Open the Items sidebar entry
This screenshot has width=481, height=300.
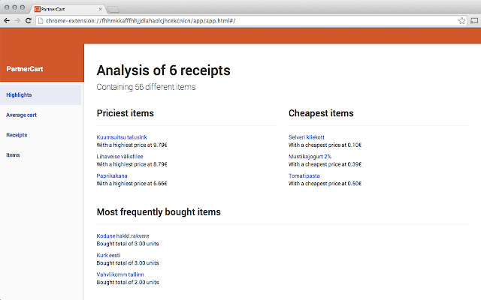click(13, 154)
